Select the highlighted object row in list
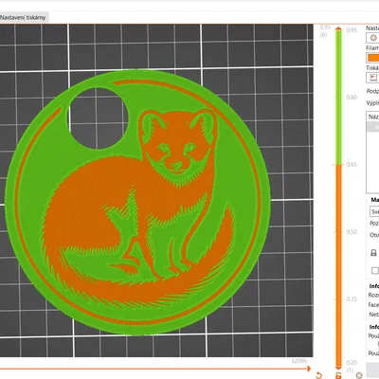 pyautogui.click(x=372, y=127)
